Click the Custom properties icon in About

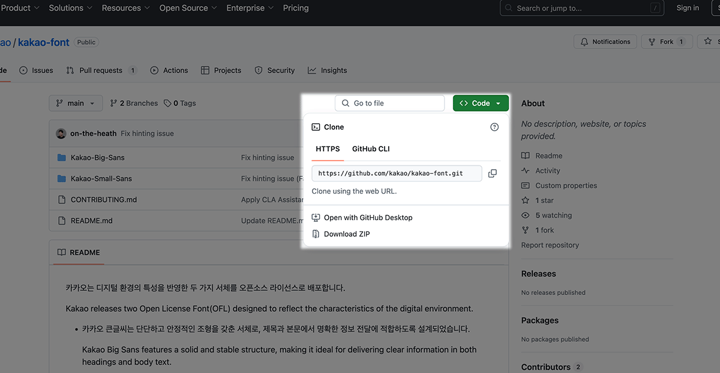point(526,185)
